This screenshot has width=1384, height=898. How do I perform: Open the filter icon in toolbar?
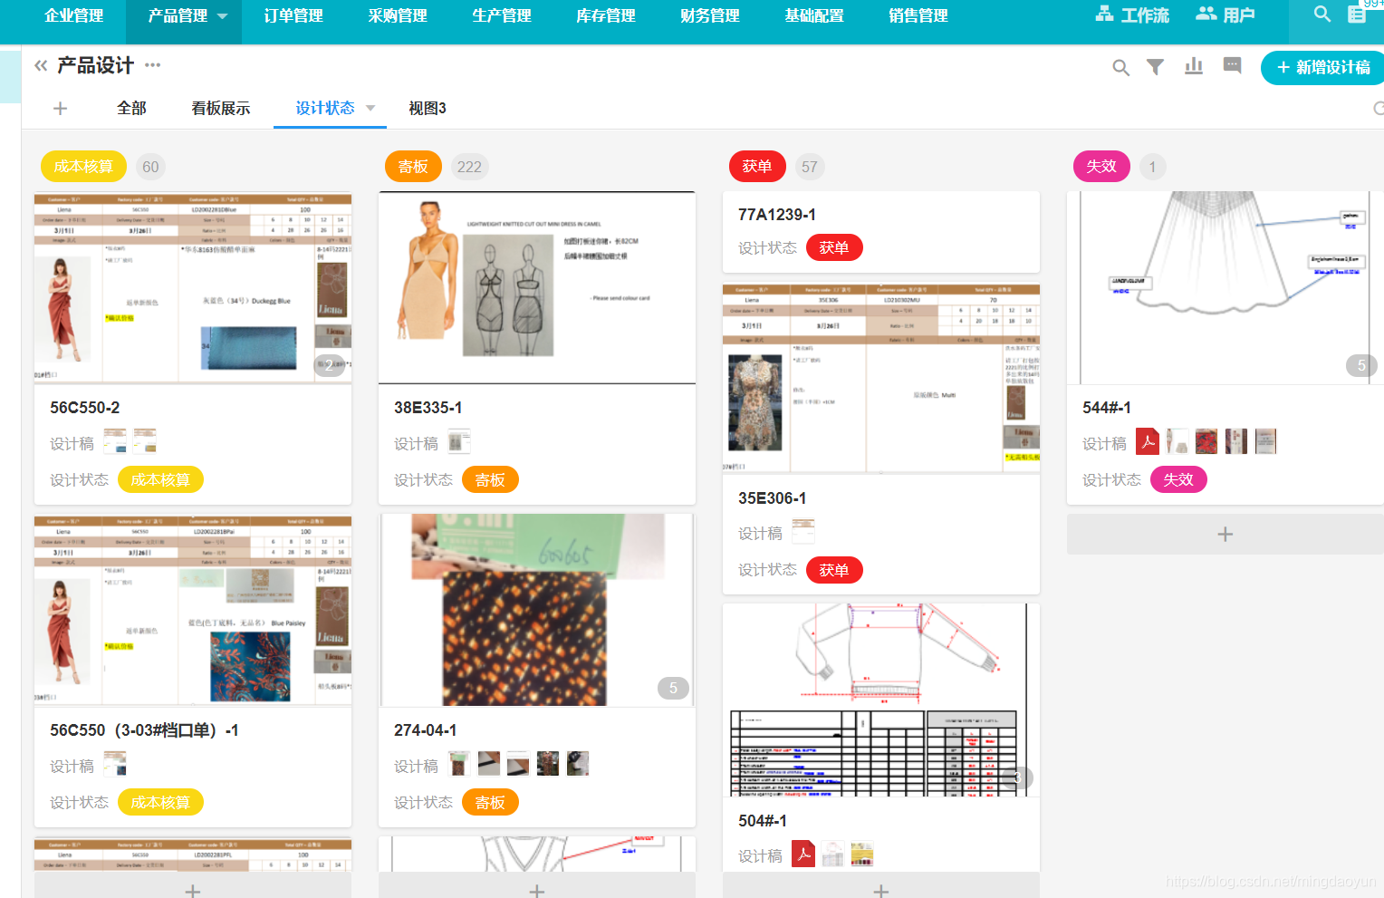tap(1155, 66)
